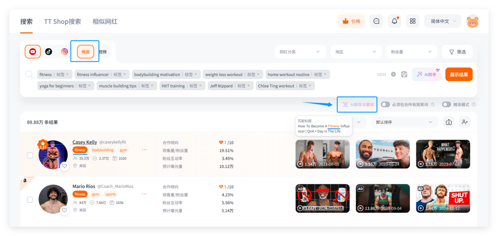Screen dimensions: 498x236
Task: Click the 展示结果 button
Action: click(x=459, y=74)
